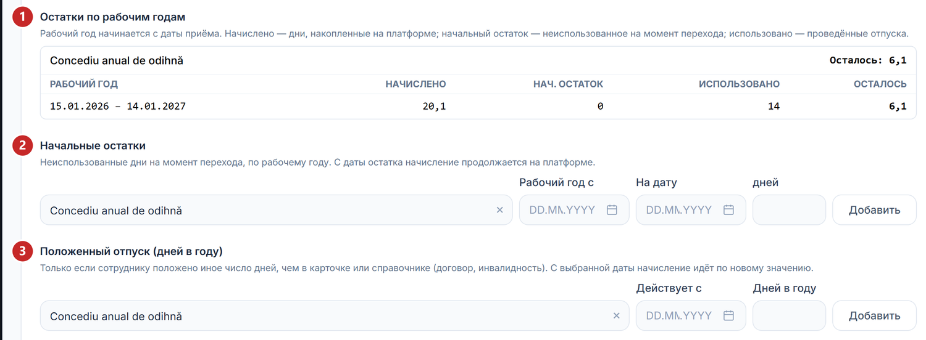
Task: Click the НАЧ. ОСТАТОК column header
Action: point(568,84)
